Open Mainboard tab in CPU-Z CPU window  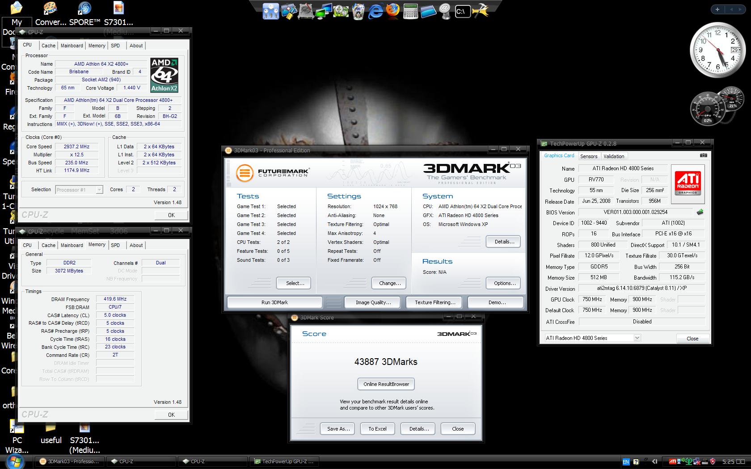[x=72, y=46]
